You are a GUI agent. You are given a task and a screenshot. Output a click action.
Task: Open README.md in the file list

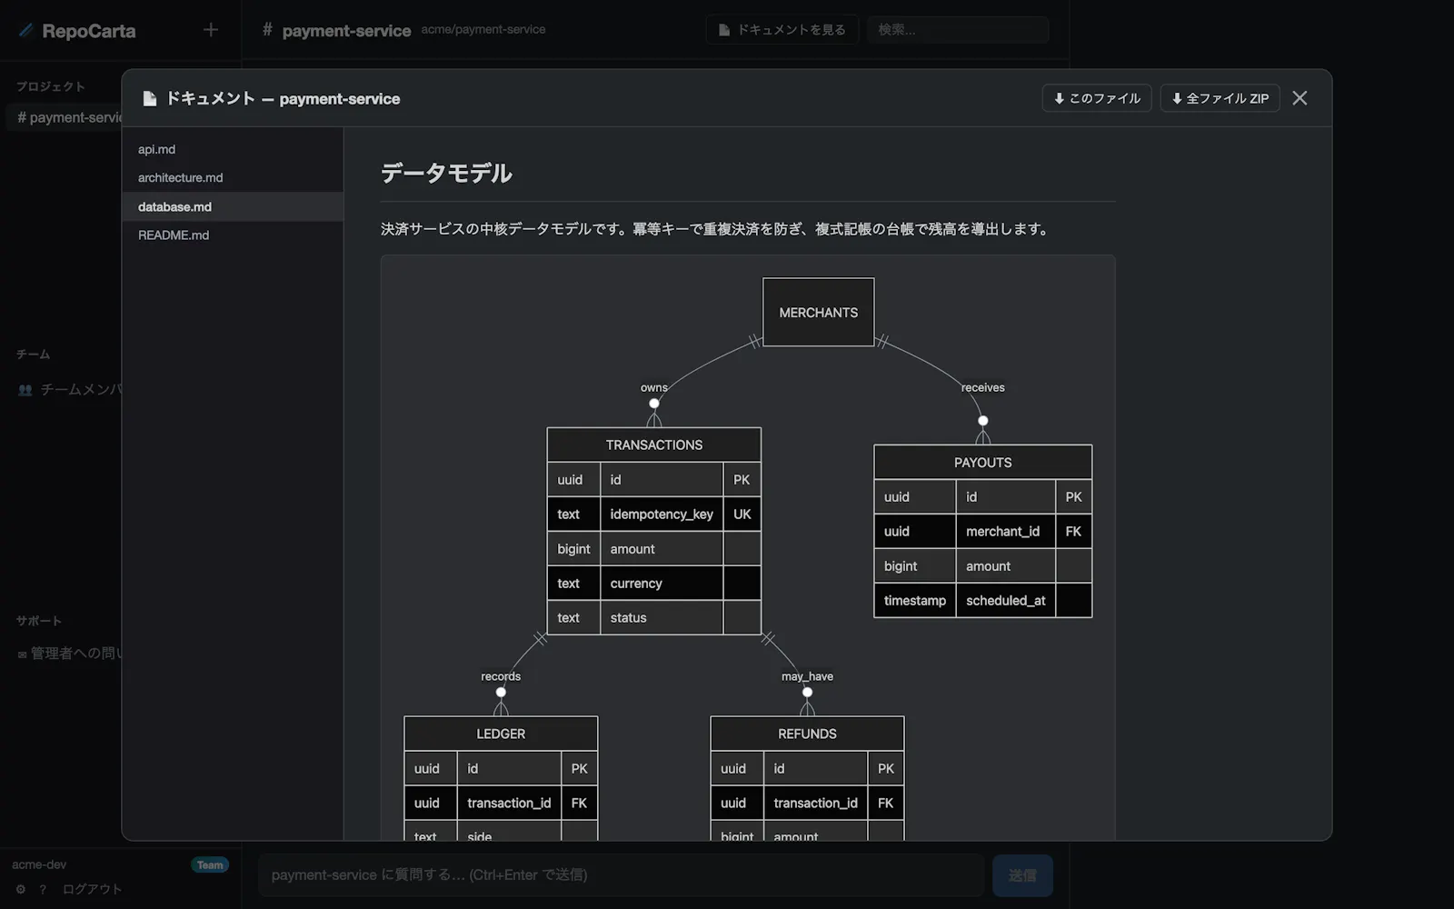tap(233, 235)
